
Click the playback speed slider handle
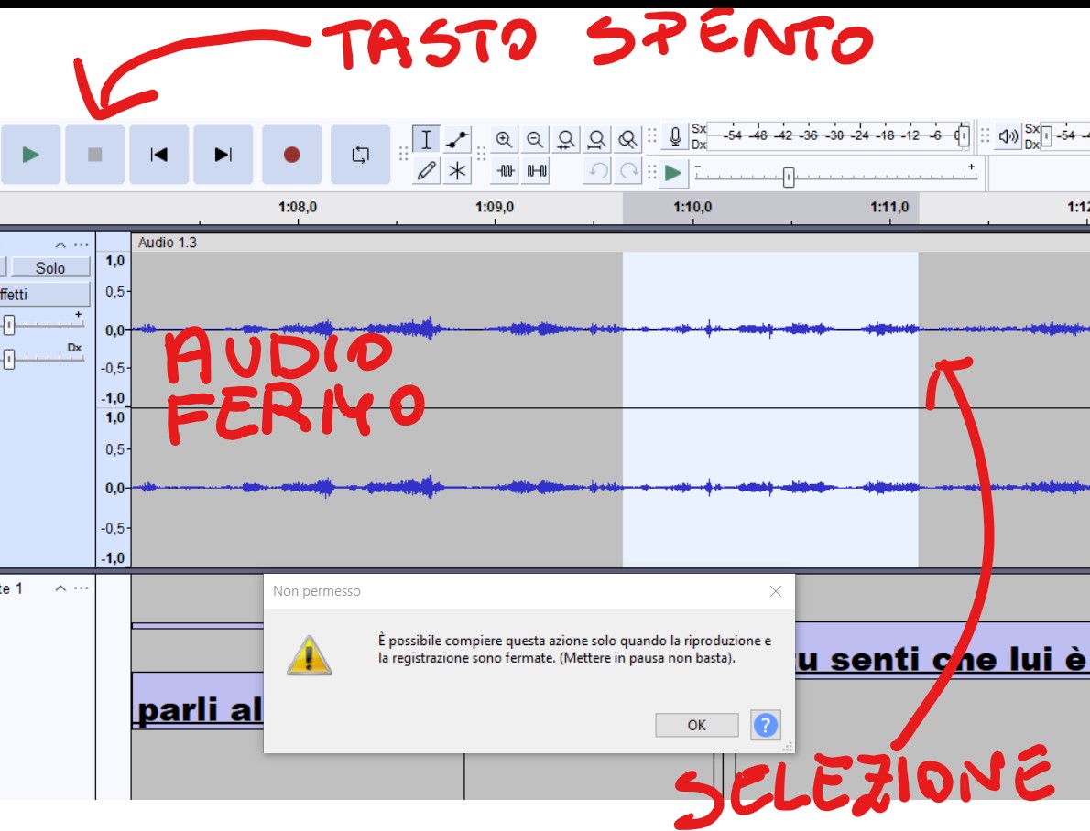789,178
